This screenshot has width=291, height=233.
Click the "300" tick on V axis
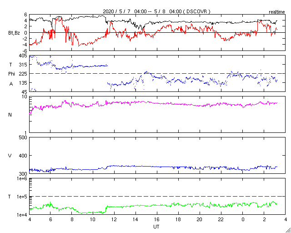23,174
